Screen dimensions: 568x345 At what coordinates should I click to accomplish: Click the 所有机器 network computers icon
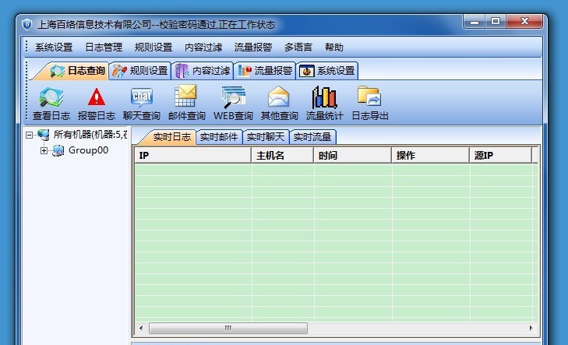click(44, 135)
